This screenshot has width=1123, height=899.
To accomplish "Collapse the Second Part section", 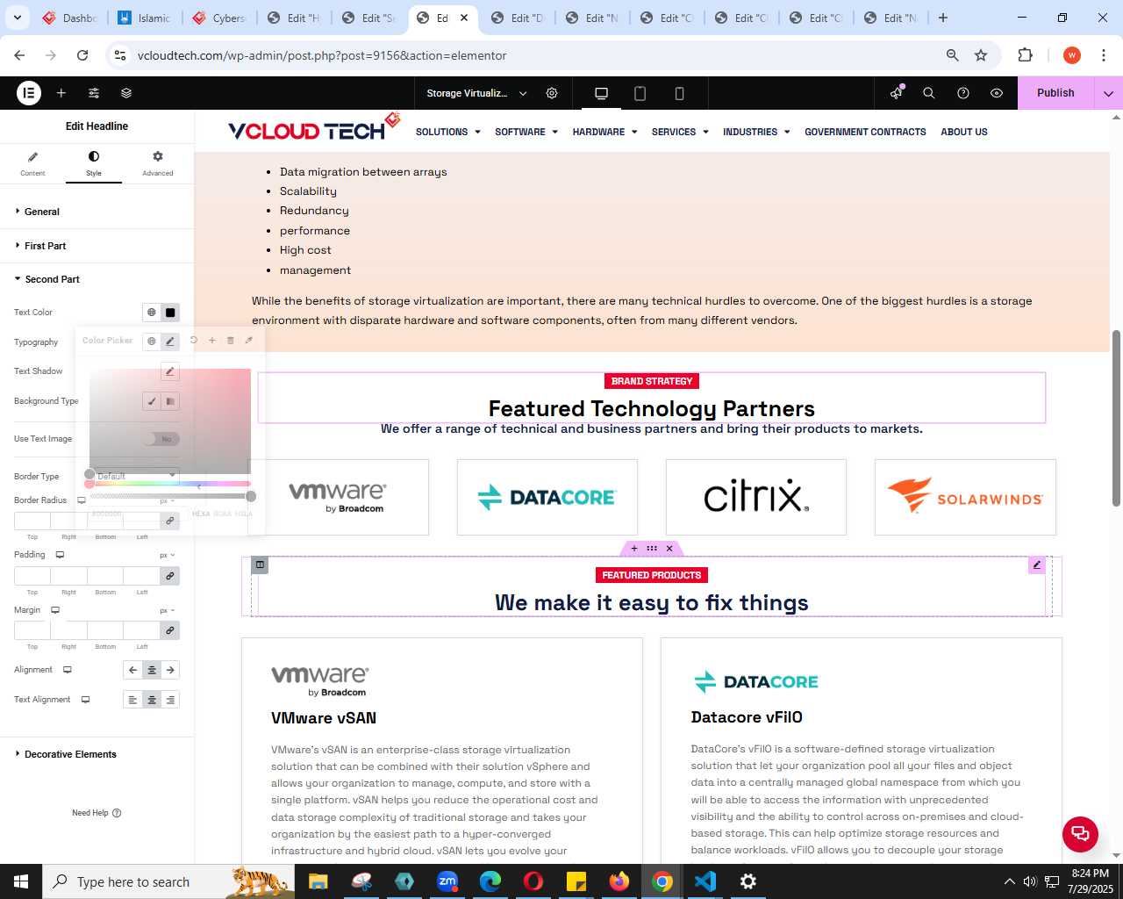I will [97, 279].
